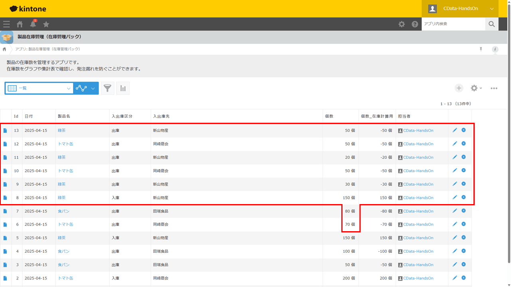Image resolution: width=511 pixels, height=287 pixels.
Task: Open the bar chart aggregate icon
Action: [x=123, y=88]
